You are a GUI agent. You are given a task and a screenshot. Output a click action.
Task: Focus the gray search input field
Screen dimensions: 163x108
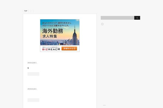(x=117, y=18)
